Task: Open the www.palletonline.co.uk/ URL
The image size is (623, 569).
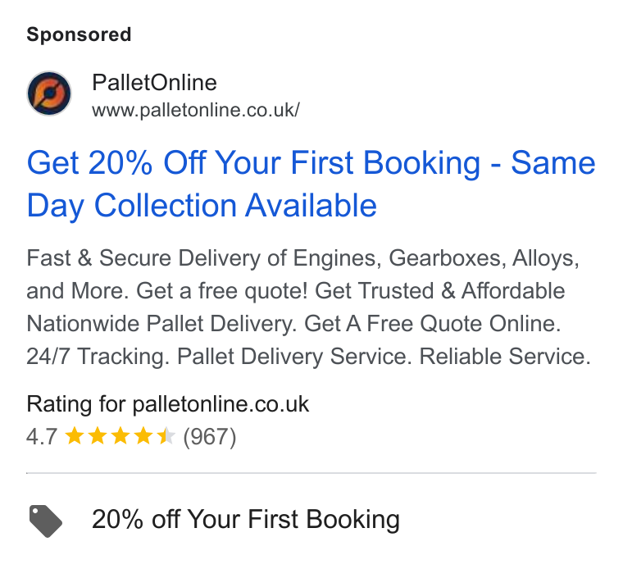Action: [195, 110]
